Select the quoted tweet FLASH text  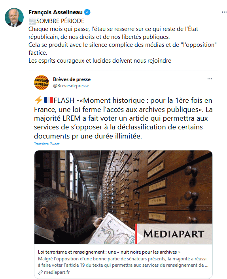123,118
